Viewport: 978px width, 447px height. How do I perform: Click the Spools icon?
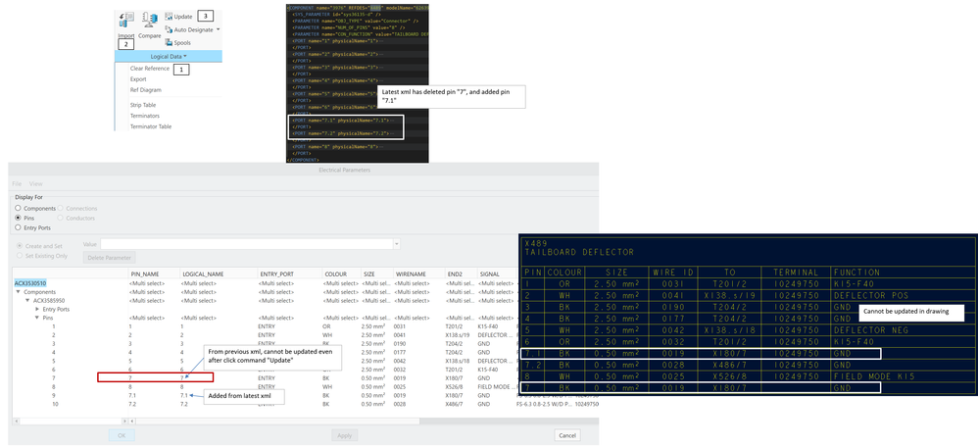[x=169, y=43]
